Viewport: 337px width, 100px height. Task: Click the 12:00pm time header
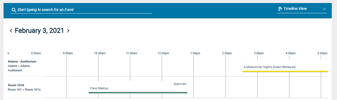(x=163, y=53)
